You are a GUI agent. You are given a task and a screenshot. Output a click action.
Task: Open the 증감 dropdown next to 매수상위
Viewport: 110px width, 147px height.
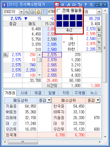click(x=98, y=100)
